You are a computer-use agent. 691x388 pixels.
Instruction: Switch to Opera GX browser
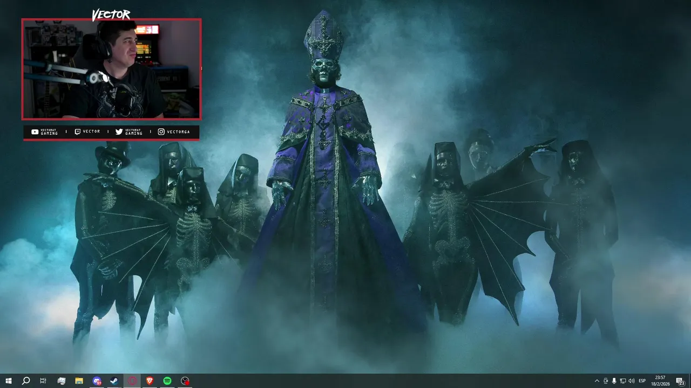[x=132, y=381]
